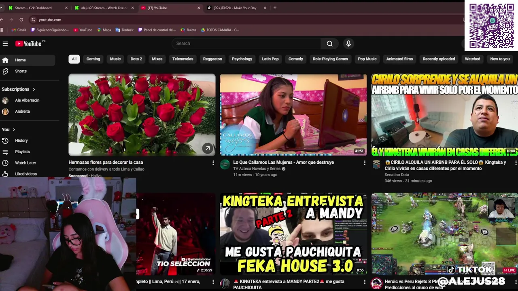This screenshot has width=518, height=291.
Task: Click the search magnifier button
Action: pos(330,44)
